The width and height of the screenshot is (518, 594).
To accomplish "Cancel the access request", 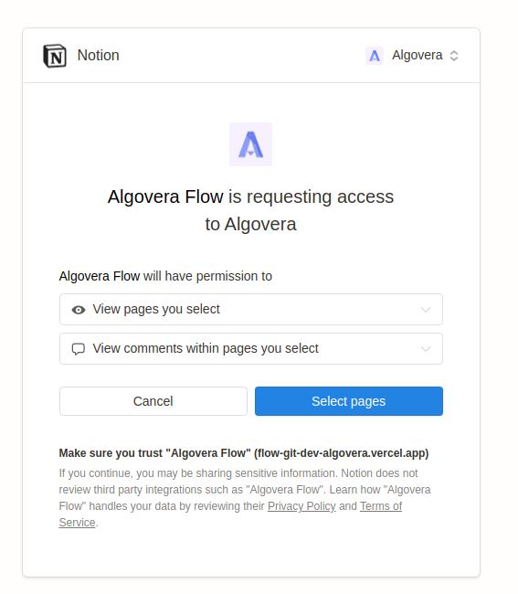I will click(153, 401).
